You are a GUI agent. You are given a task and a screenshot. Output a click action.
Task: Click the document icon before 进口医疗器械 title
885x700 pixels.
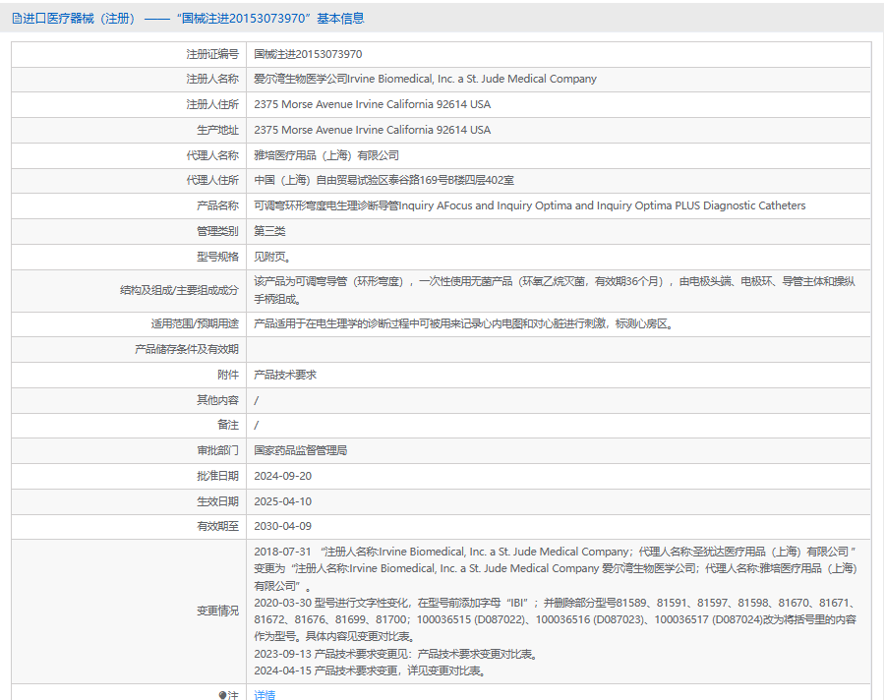[17, 19]
